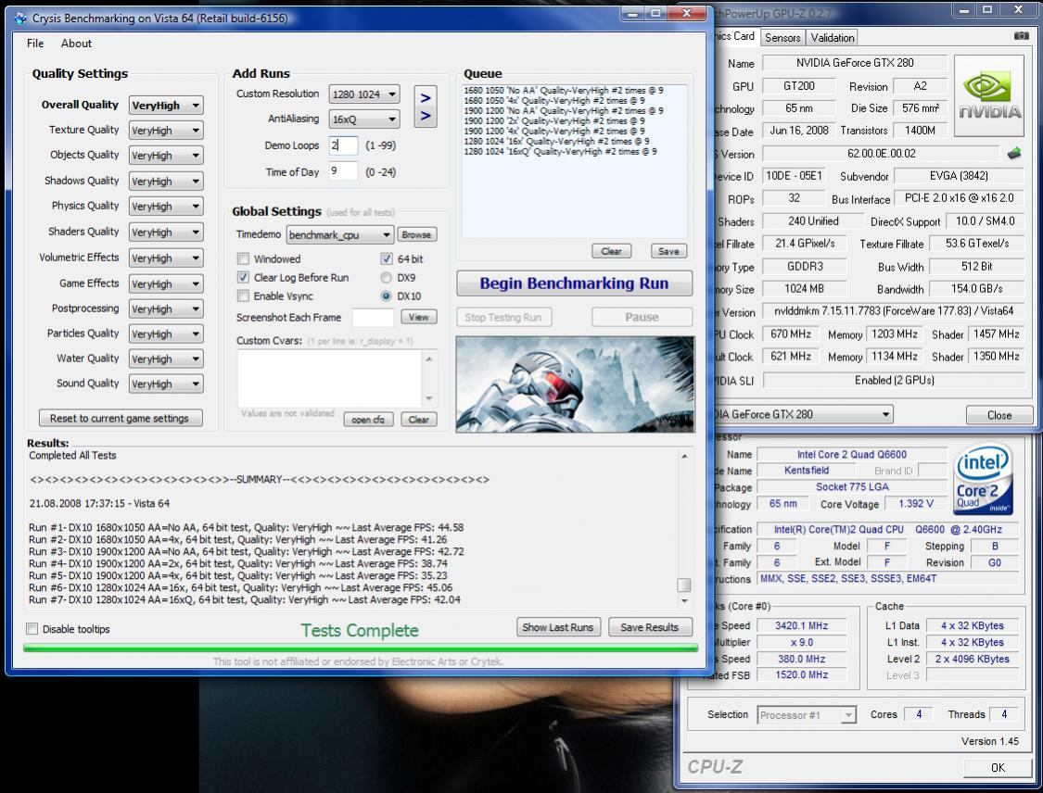Open the Particles Quality dropdown
This screenshot has width=1043, height=793.
click(166, 334)
